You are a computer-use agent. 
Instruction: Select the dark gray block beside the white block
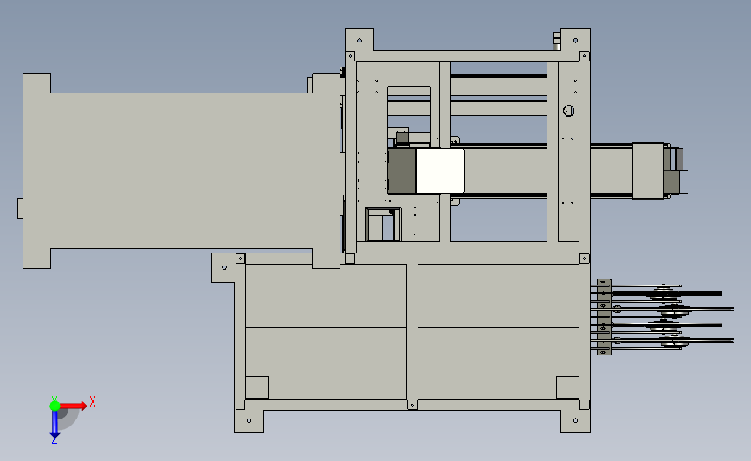[x=401, y=170]
